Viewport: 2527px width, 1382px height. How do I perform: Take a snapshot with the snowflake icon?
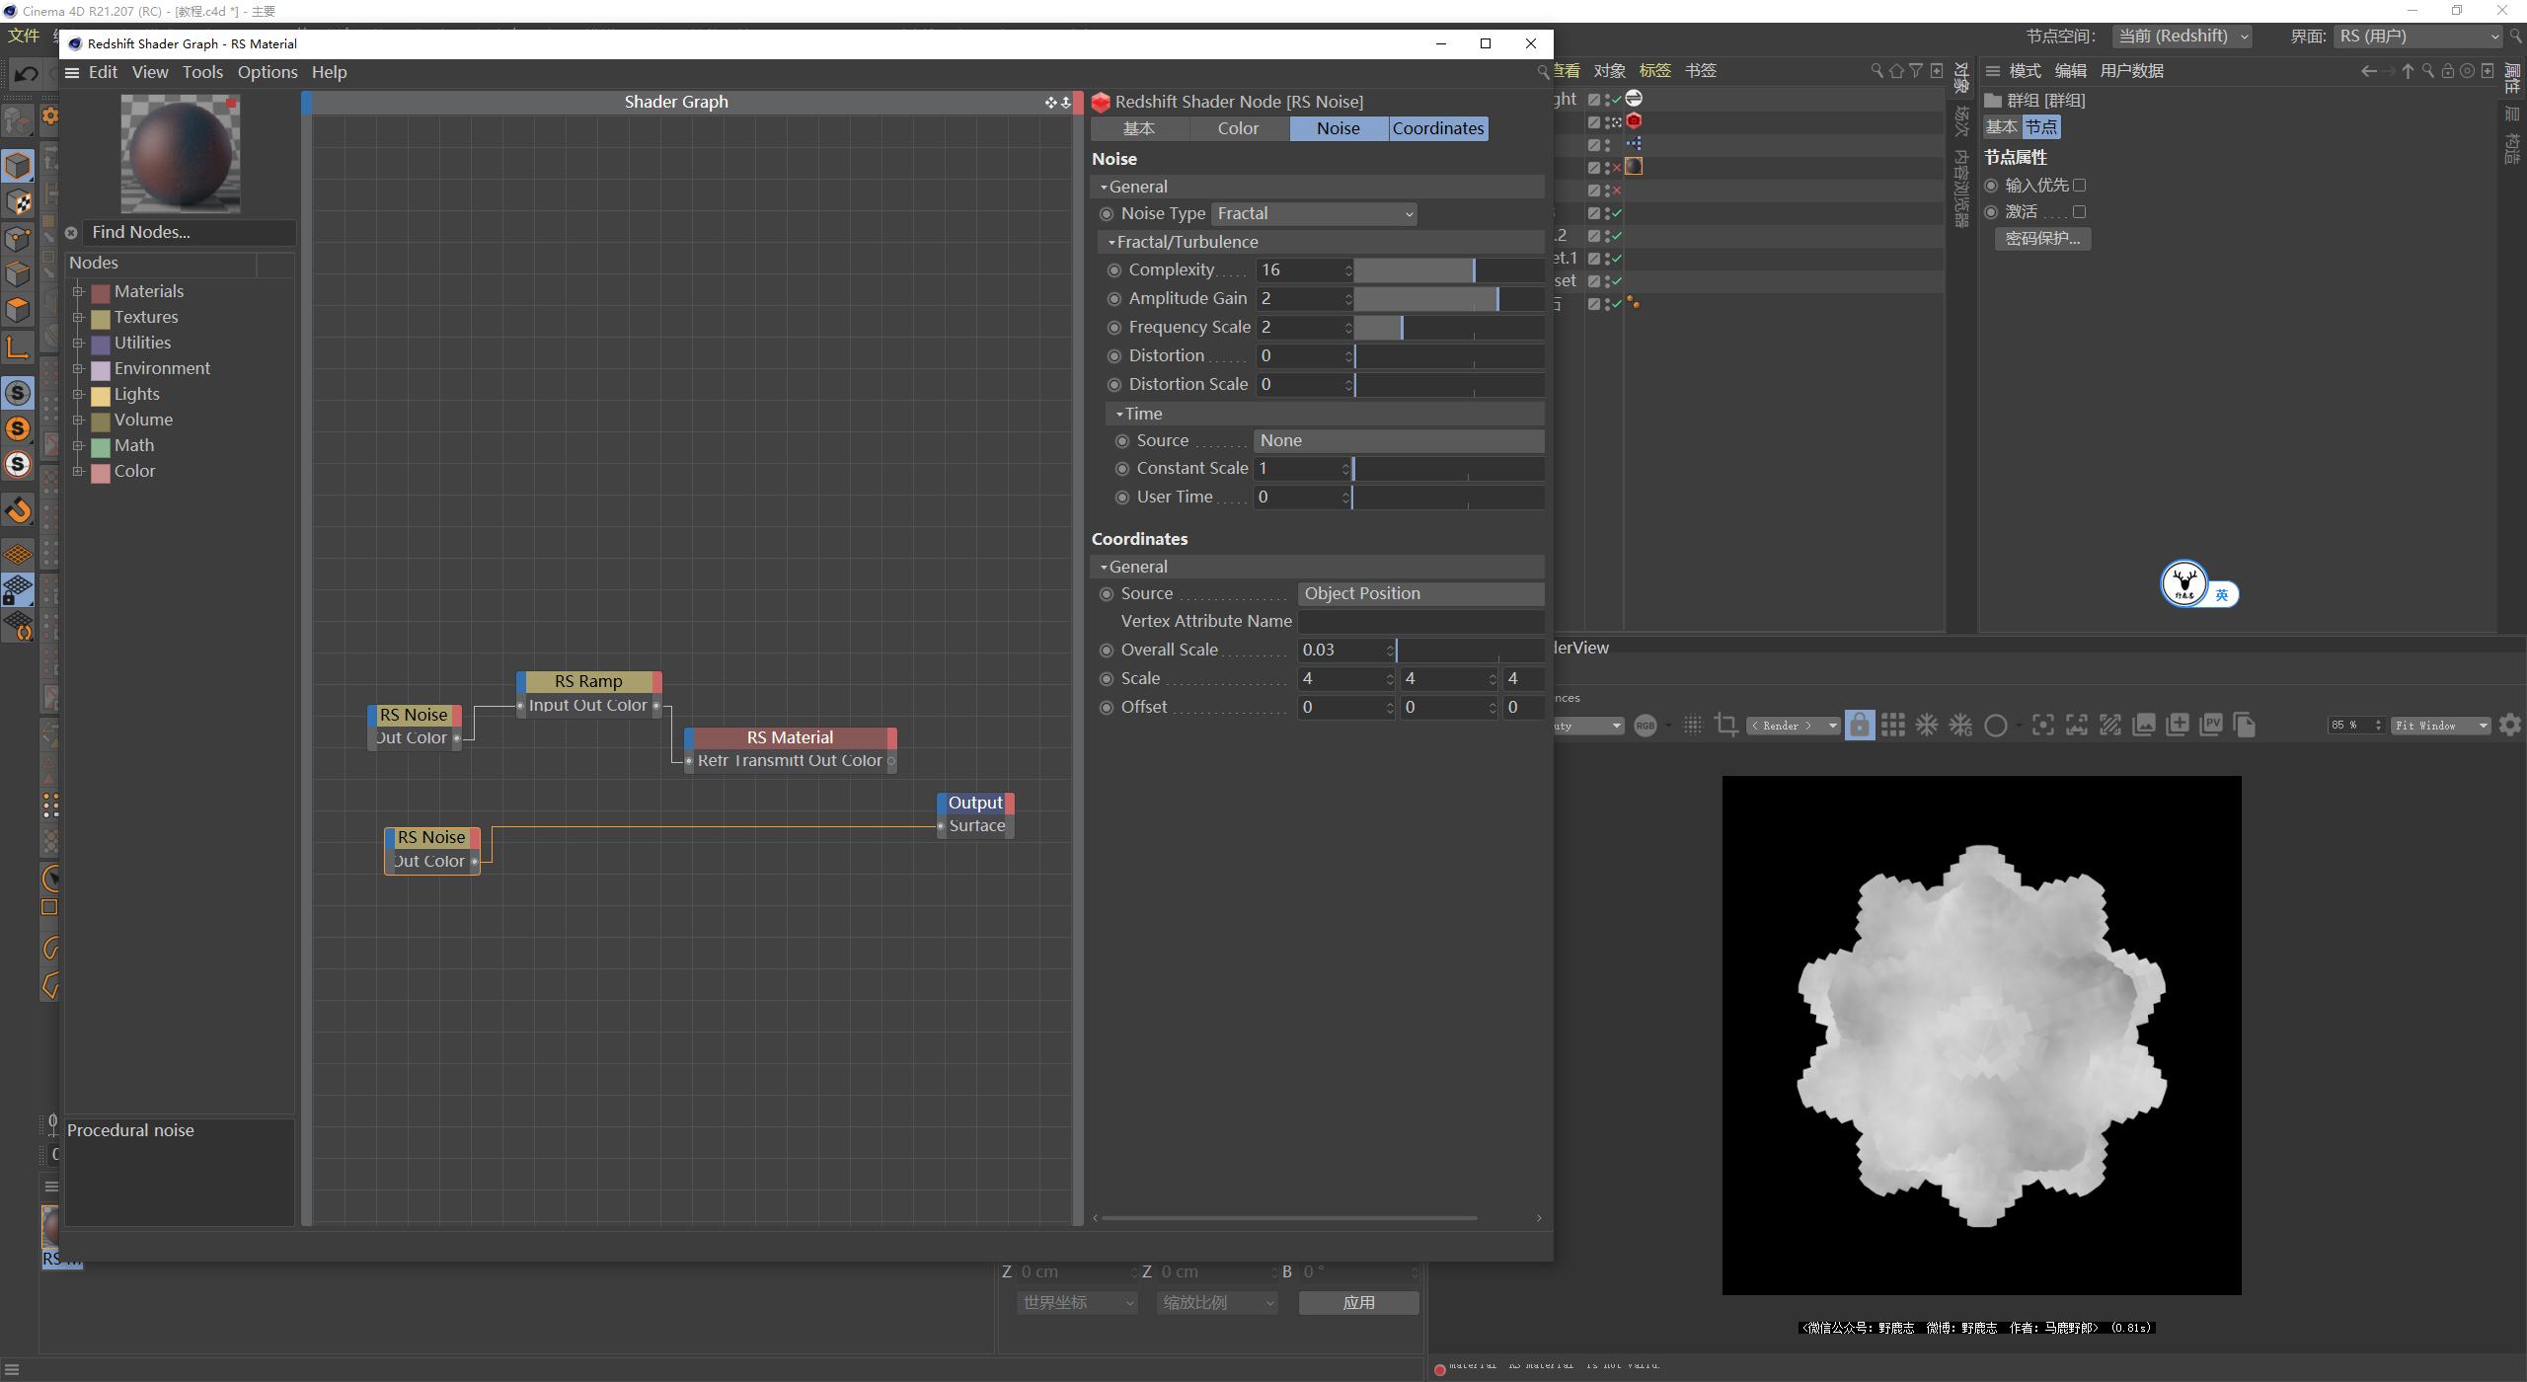pyautogui.click(x=1926, y=725)
